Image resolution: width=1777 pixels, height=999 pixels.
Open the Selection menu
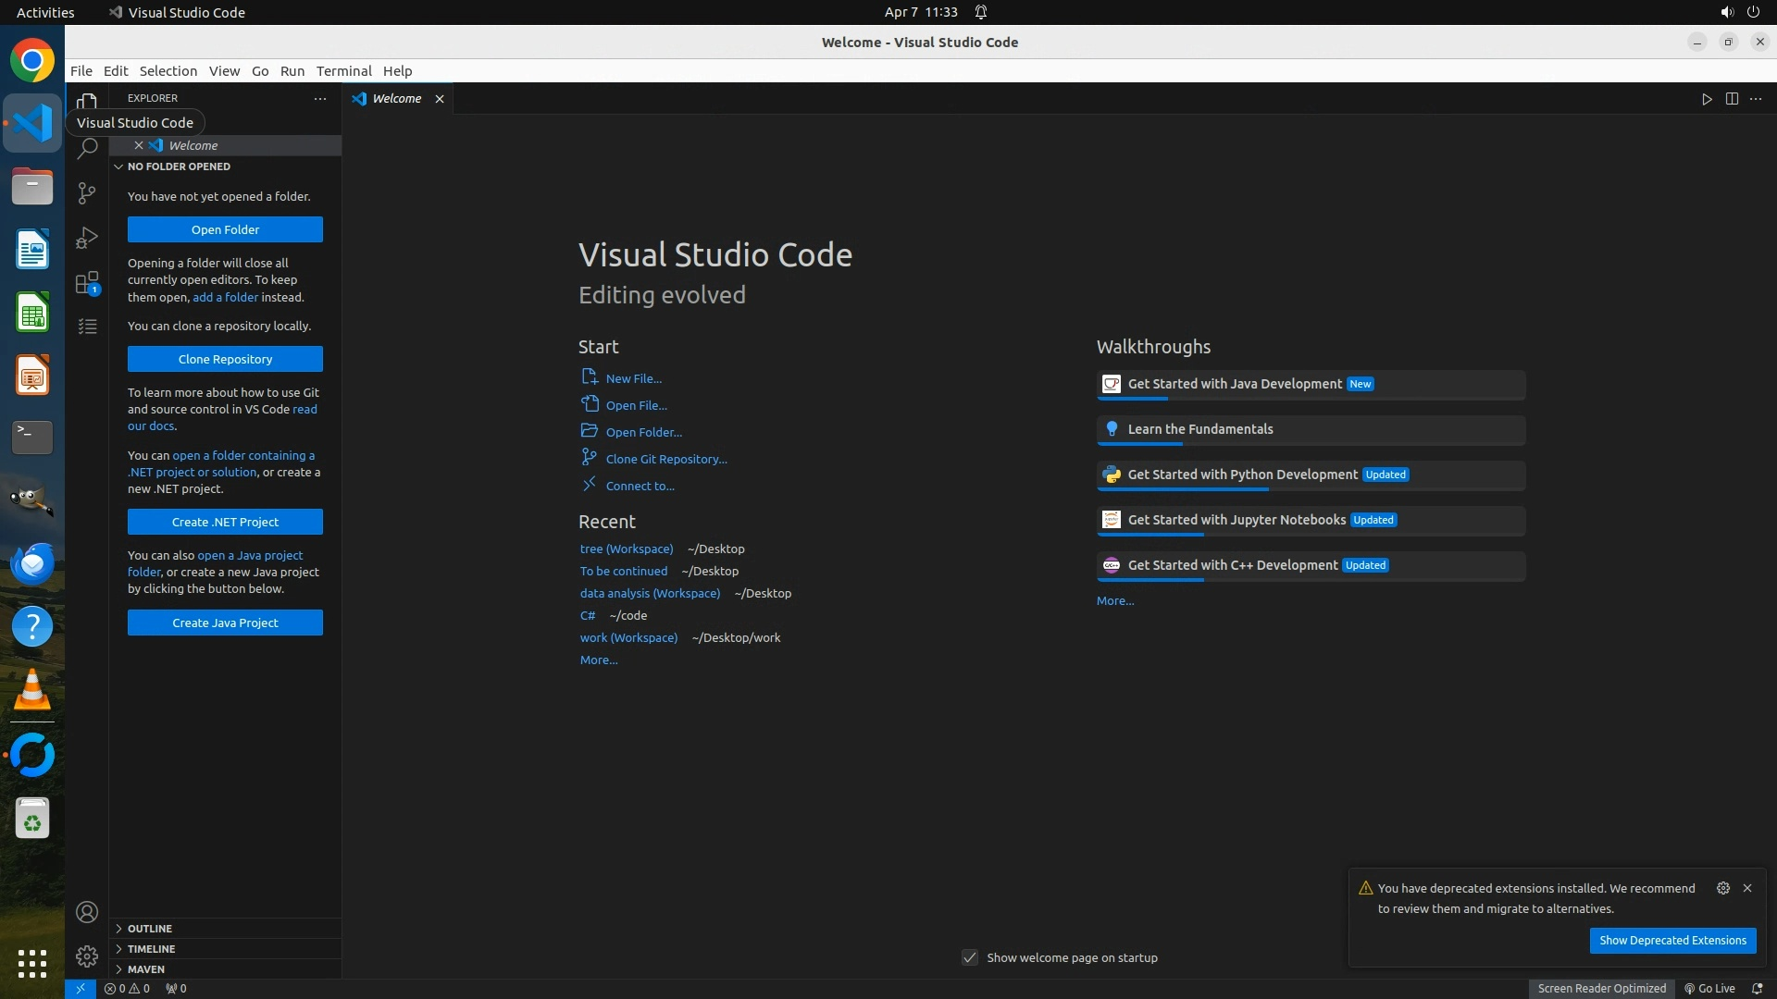168,71
